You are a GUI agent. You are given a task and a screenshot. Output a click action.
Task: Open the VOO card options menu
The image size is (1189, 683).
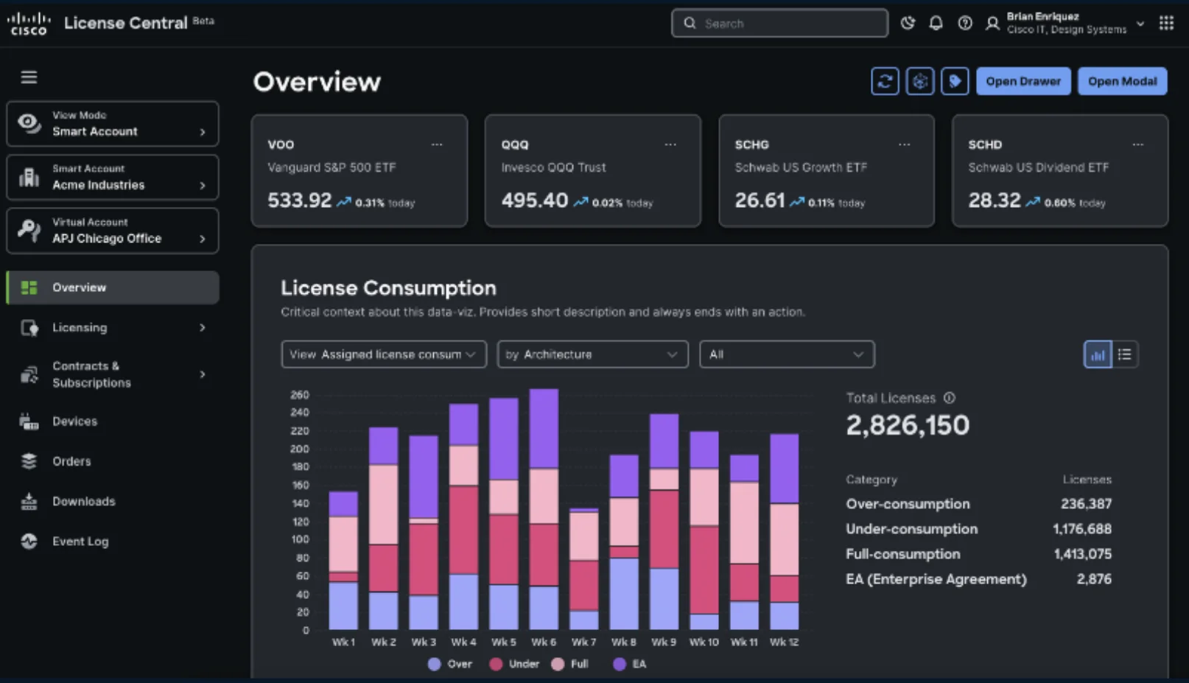click(x=437, y=144)
